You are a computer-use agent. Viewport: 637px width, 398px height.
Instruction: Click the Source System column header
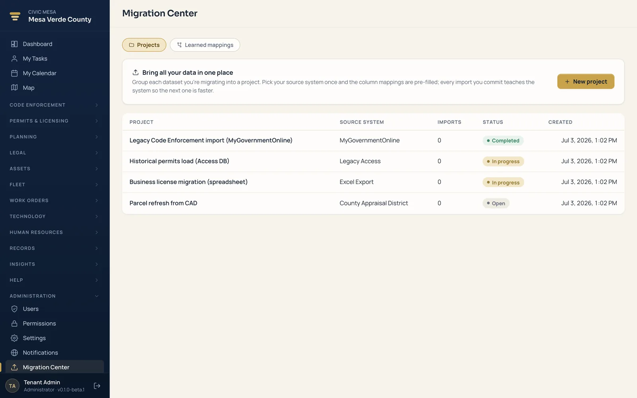point(361,122)
